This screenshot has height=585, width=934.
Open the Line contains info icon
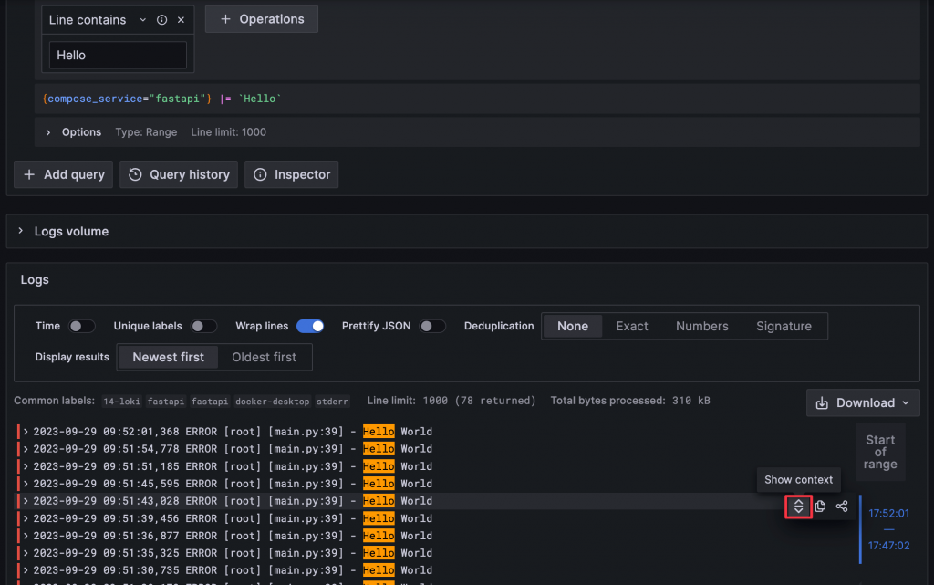[161, 20]
